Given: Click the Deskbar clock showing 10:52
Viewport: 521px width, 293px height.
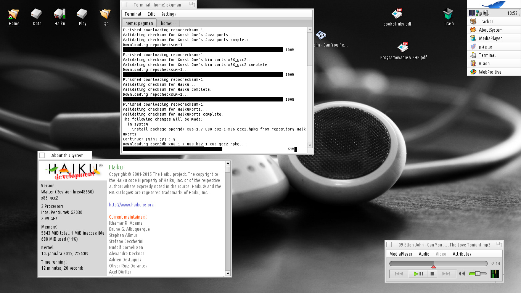Looking at the screenshot, I should pos(512,13).
